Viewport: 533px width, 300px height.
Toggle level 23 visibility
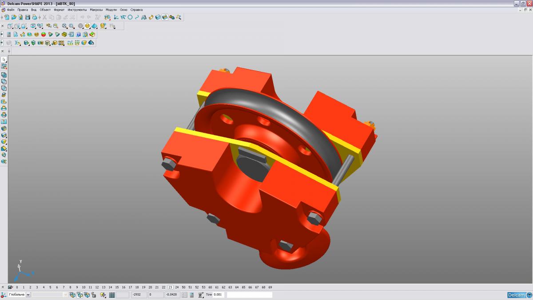[x=170, y=287]
